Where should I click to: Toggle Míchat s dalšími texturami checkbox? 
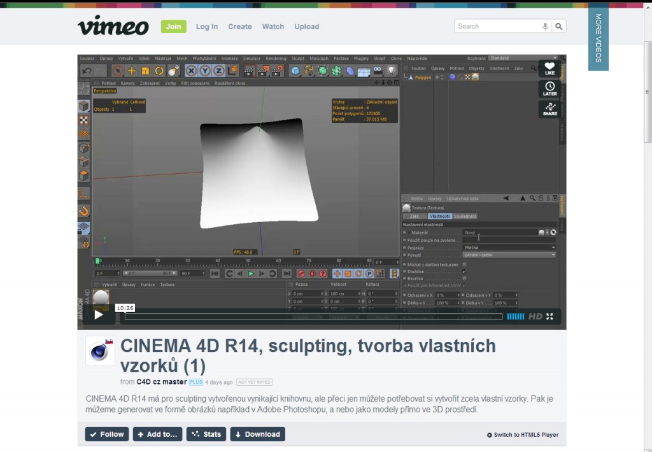464,264
